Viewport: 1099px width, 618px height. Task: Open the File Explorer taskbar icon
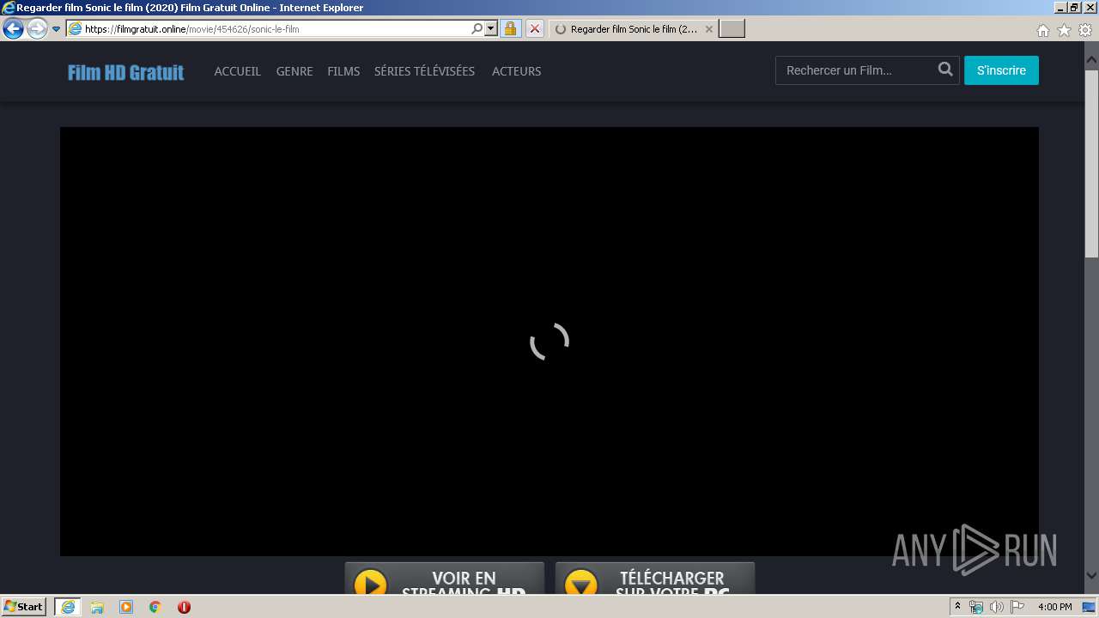pos(97,607)
